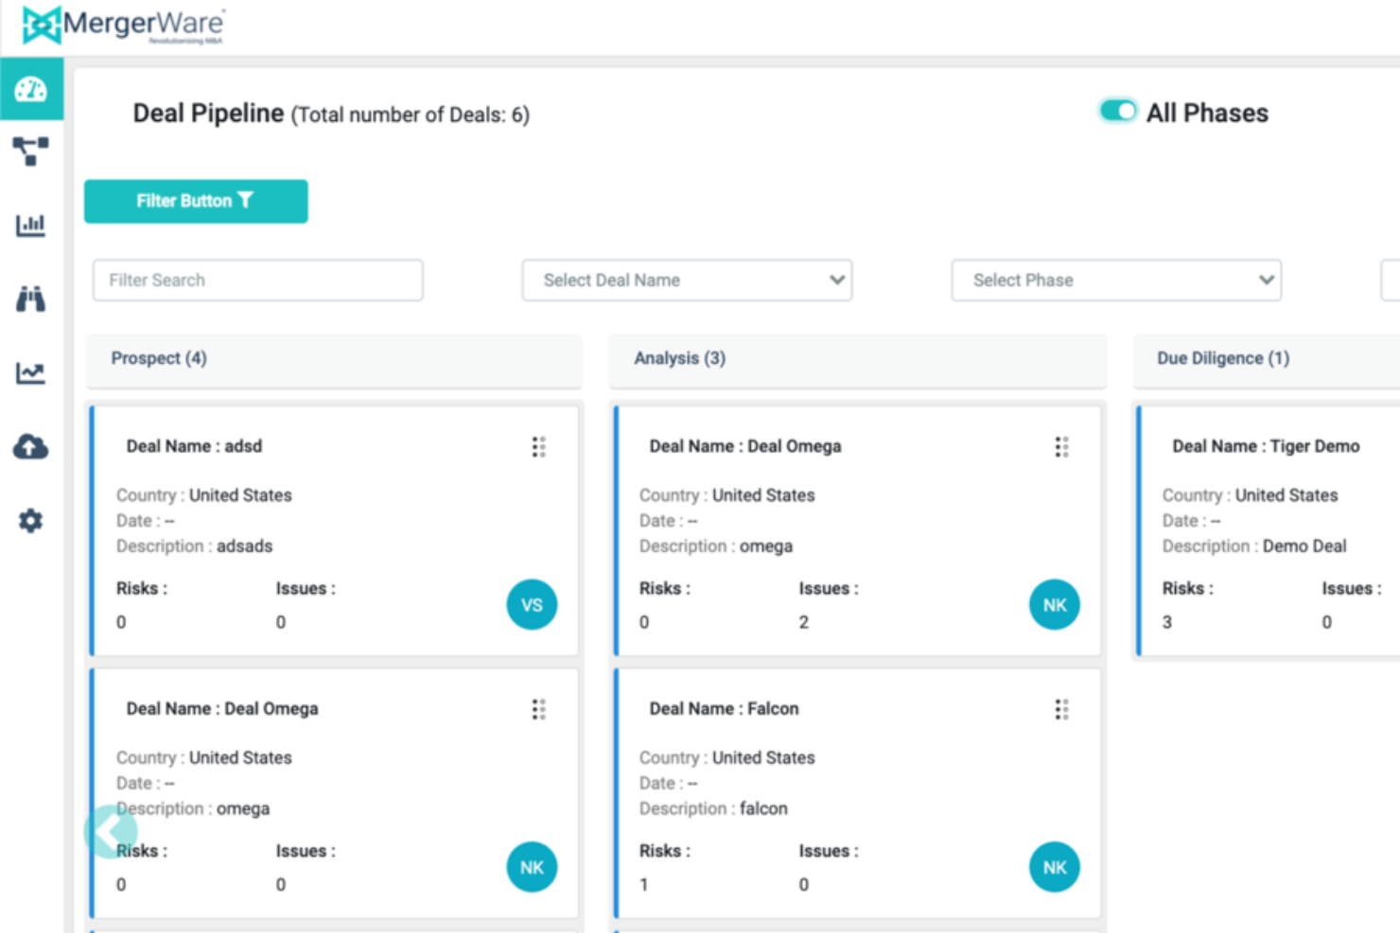Click the MergerWare logo at top left
Viewport: 1400px width, 933px height.
click(x=121, y=26)
